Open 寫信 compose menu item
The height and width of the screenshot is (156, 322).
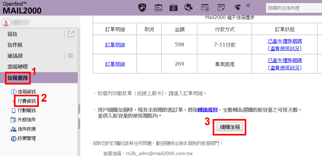pos(12,34)
